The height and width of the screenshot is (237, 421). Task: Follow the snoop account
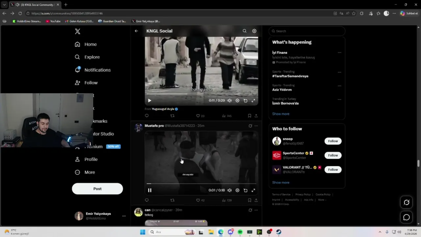(x=333, y=141)
